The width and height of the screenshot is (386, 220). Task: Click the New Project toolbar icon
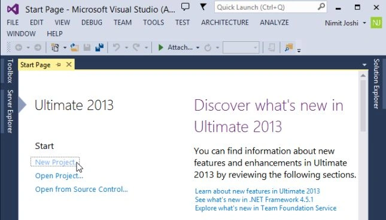click(55, 47)
